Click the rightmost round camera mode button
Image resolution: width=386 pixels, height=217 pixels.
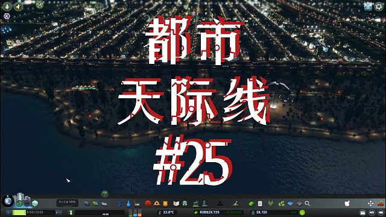click(381, 212)
